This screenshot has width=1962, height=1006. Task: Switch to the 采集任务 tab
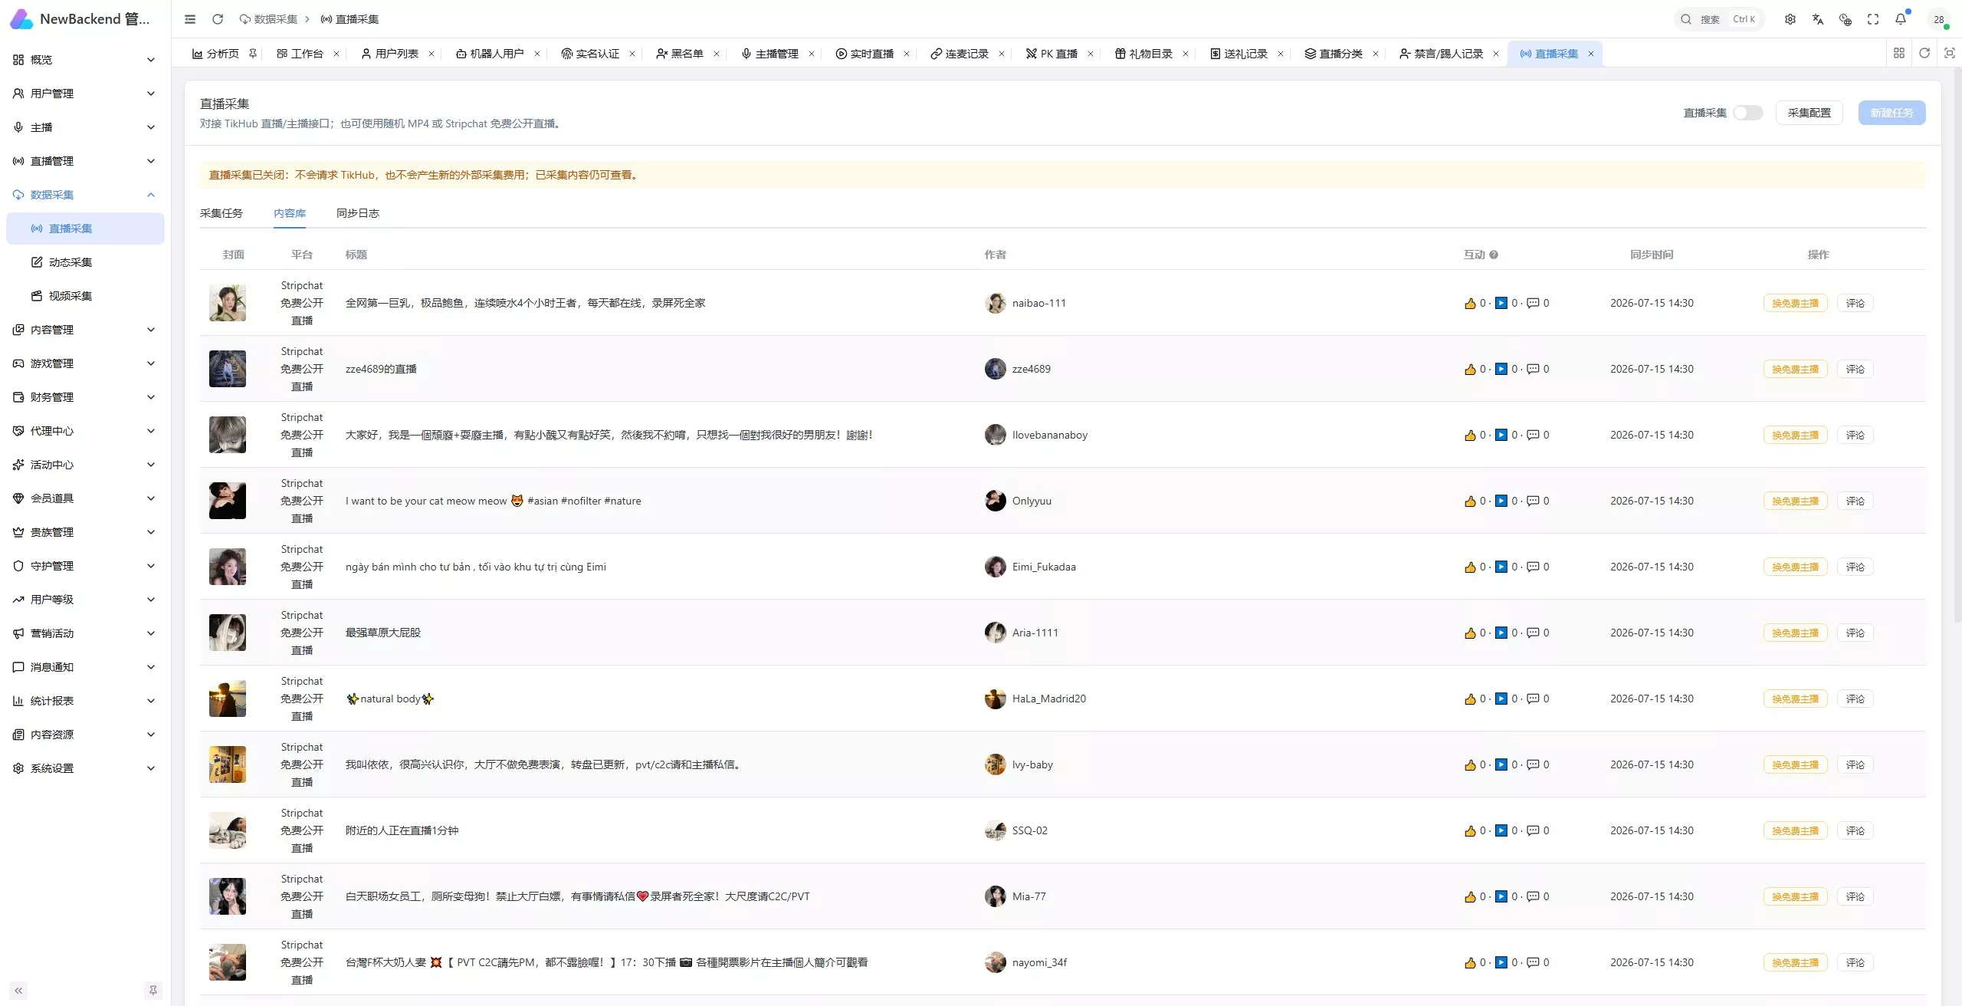[x=221, y=213]
